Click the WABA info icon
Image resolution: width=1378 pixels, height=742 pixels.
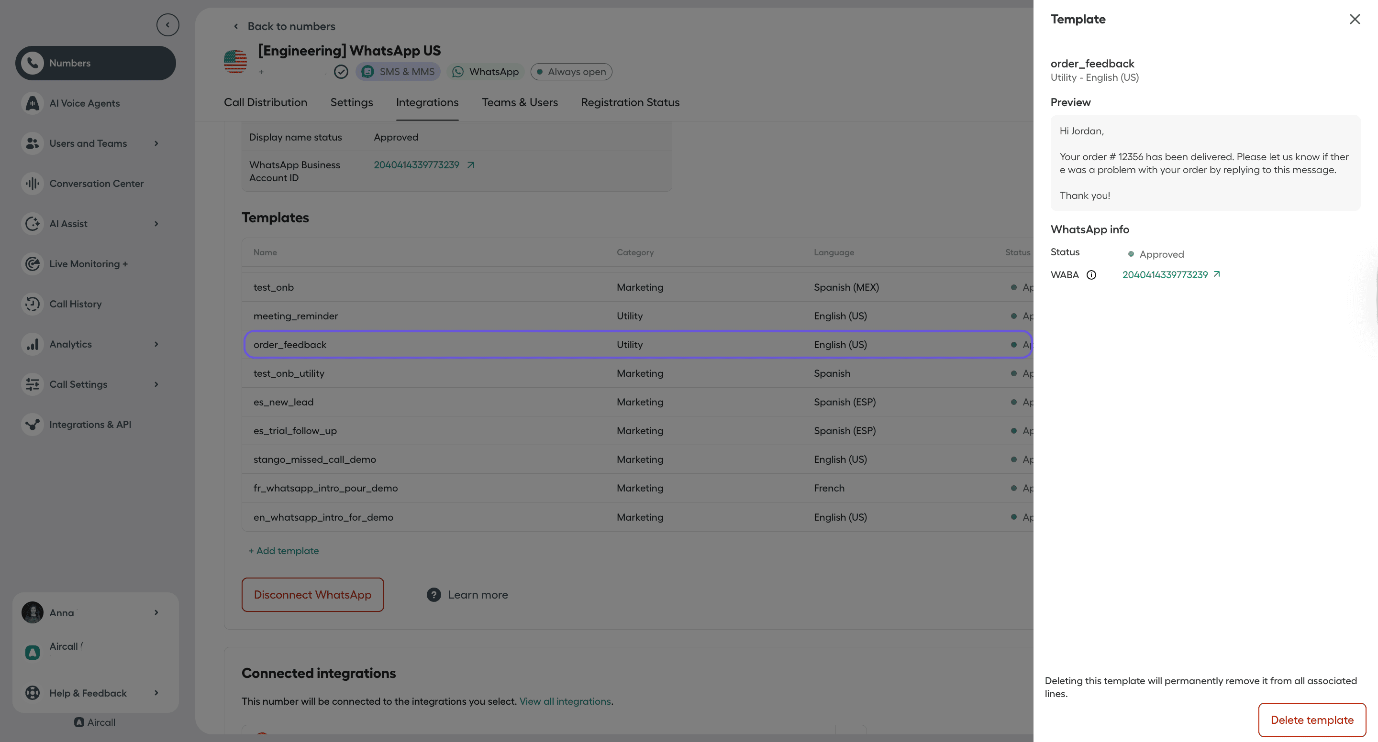coord(1091,275)
